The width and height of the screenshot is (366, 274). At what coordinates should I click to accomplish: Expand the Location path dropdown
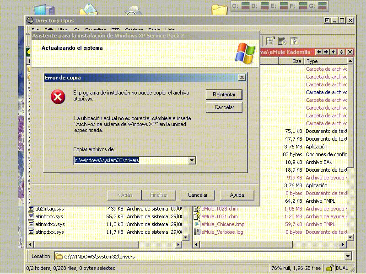click(348, 257)
